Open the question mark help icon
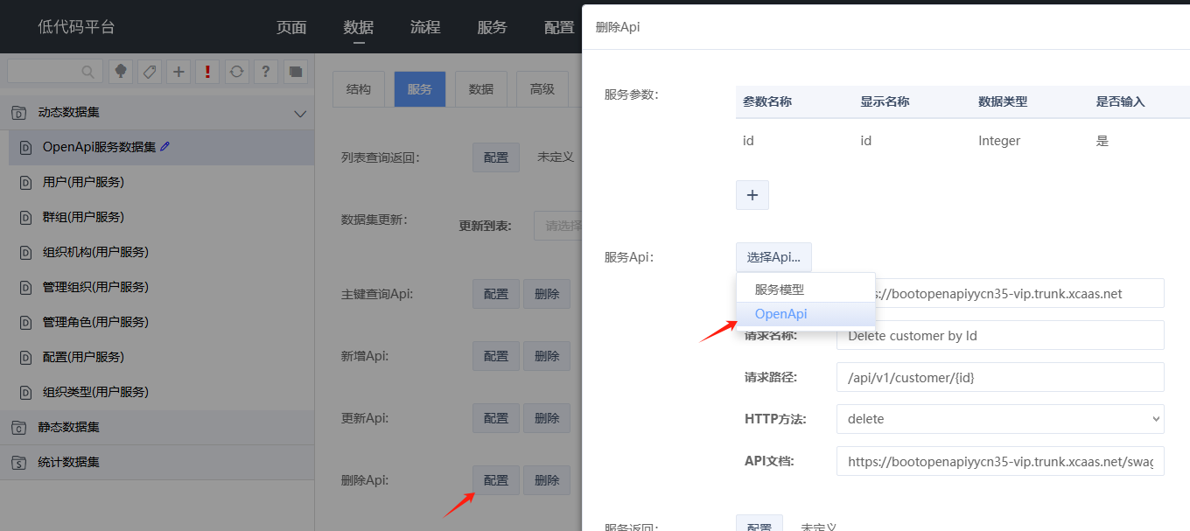The height and width of the screenshot is (531, 1190). pos(266,72)
